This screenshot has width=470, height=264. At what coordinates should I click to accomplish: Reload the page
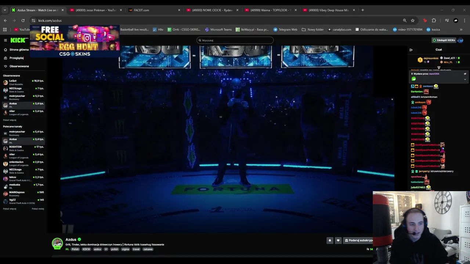[x=23, y=21]
